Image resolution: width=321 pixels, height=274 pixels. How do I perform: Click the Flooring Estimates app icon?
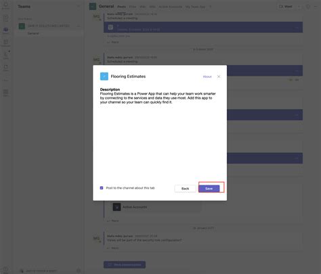coord(104,76)
